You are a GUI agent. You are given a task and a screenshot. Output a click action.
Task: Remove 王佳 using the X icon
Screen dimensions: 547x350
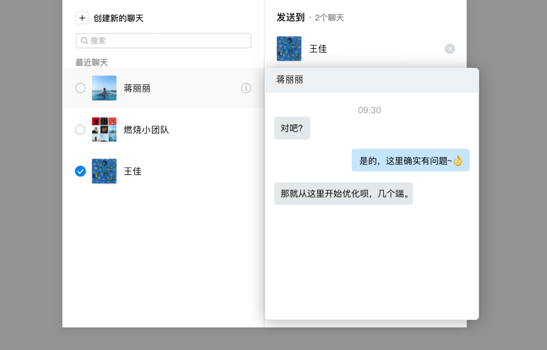[450, 49]
